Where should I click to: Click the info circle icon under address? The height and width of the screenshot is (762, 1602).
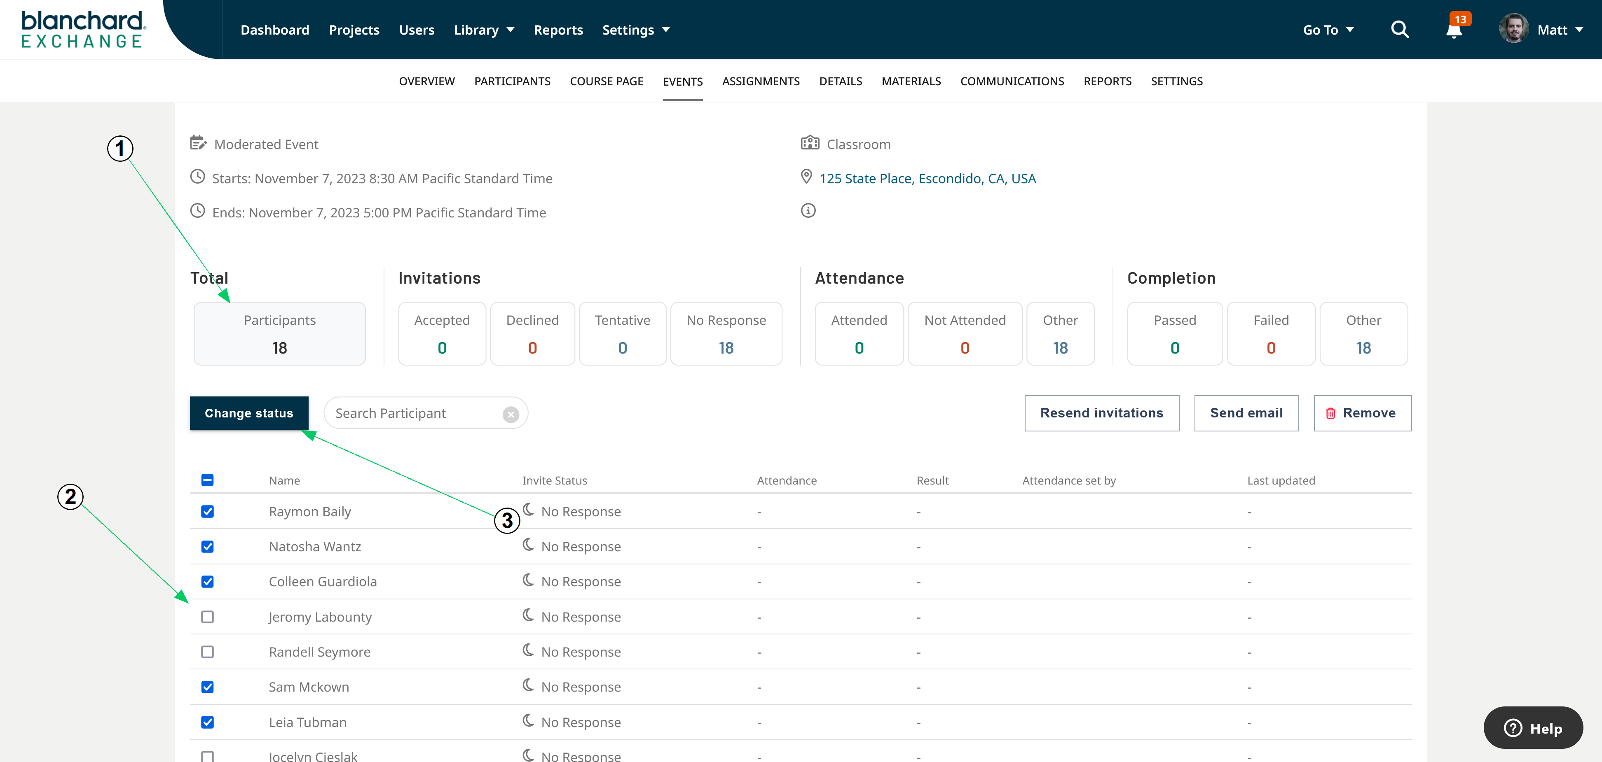pos(808,211)
